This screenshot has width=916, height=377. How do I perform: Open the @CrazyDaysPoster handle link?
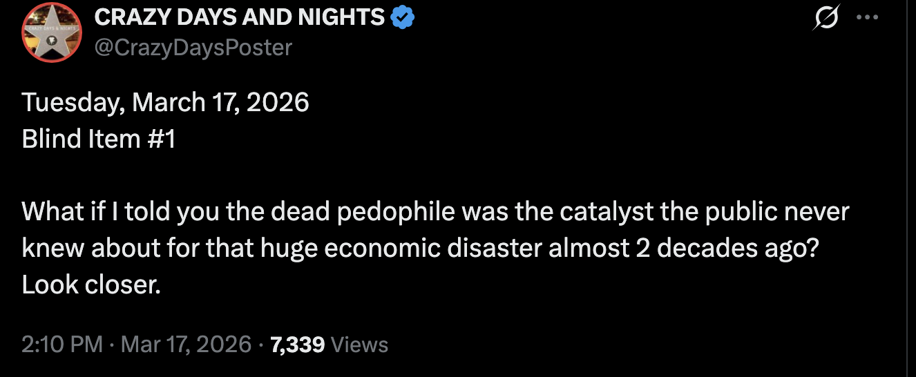(193, 47)
